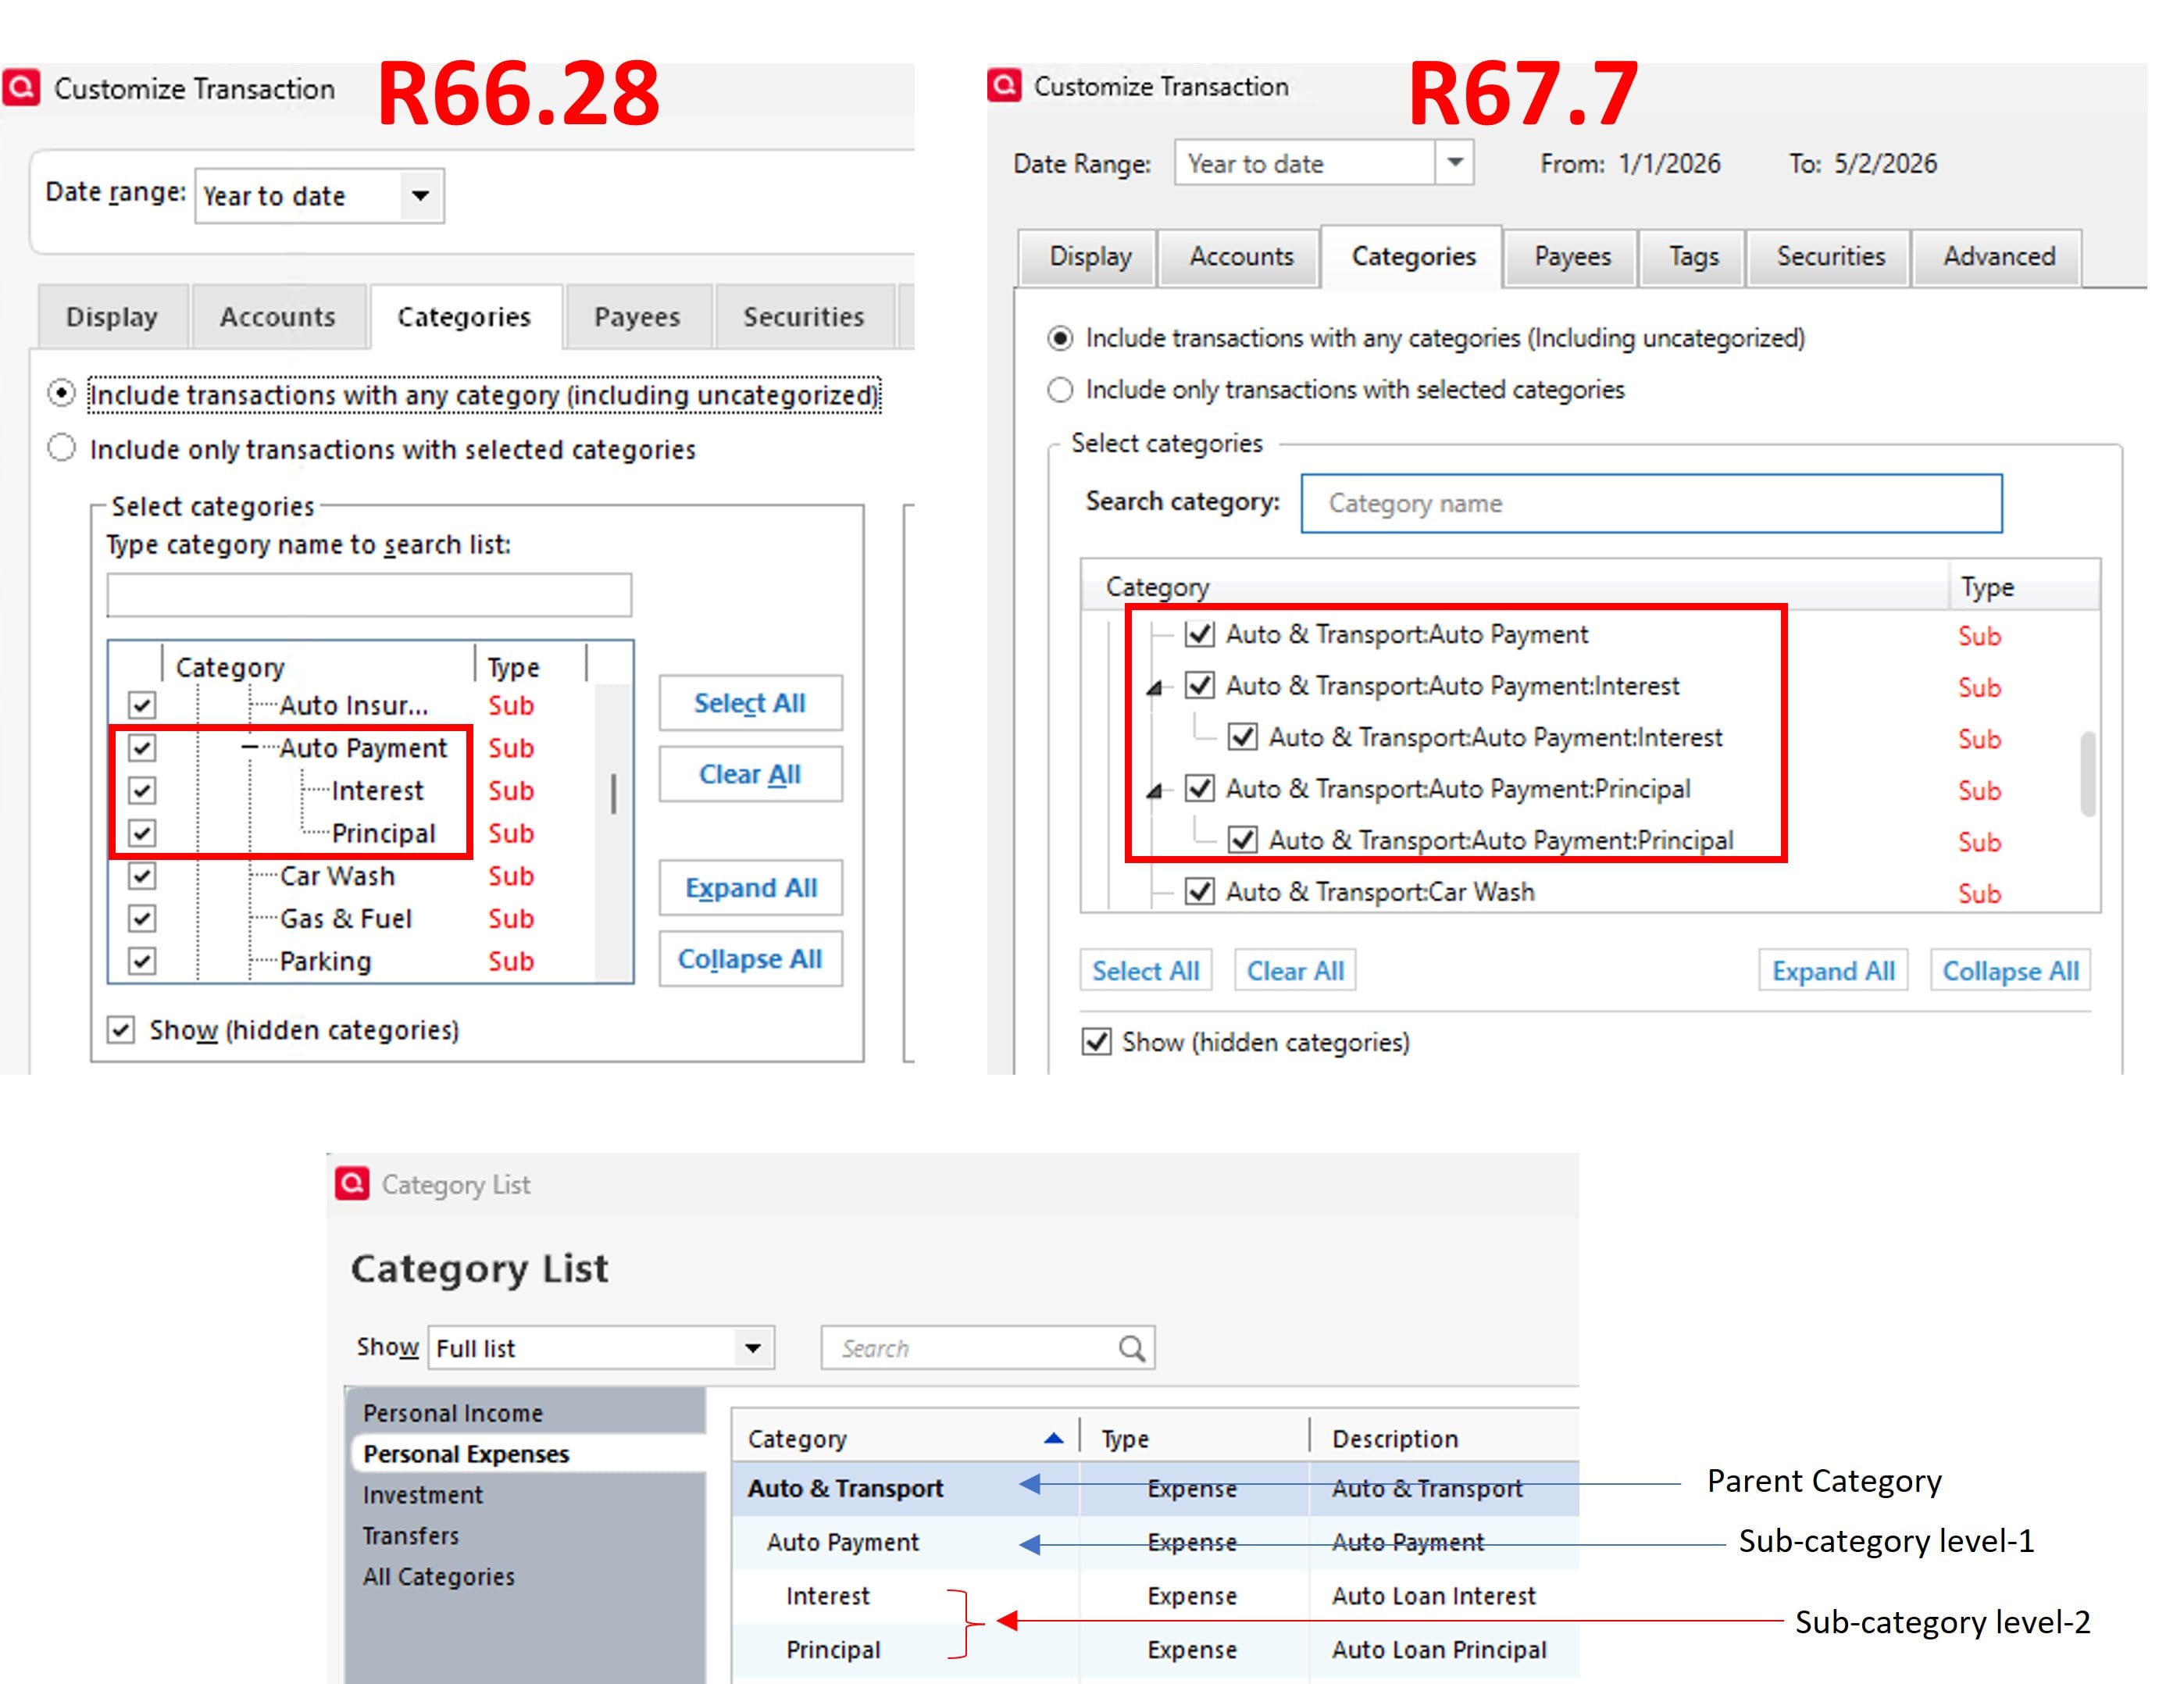Uncheck the Gas & Fuel category checkbox

(x=142, y=918)
